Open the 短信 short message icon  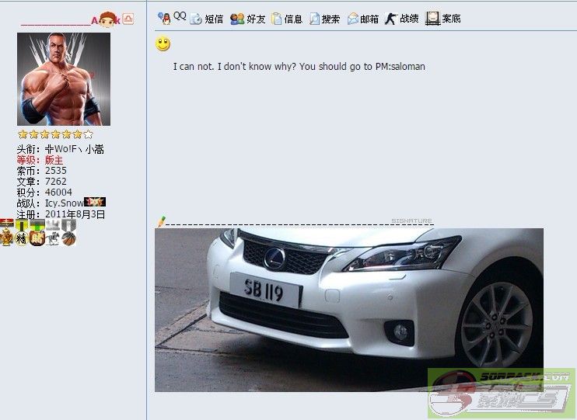pyautogui.click(x=196, y=19)
